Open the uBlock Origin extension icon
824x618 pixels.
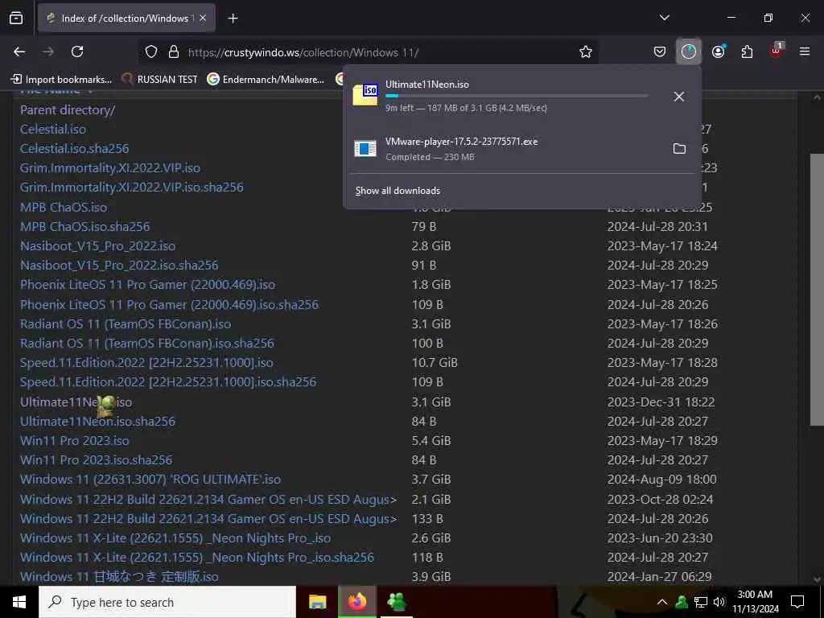(777, 51)
